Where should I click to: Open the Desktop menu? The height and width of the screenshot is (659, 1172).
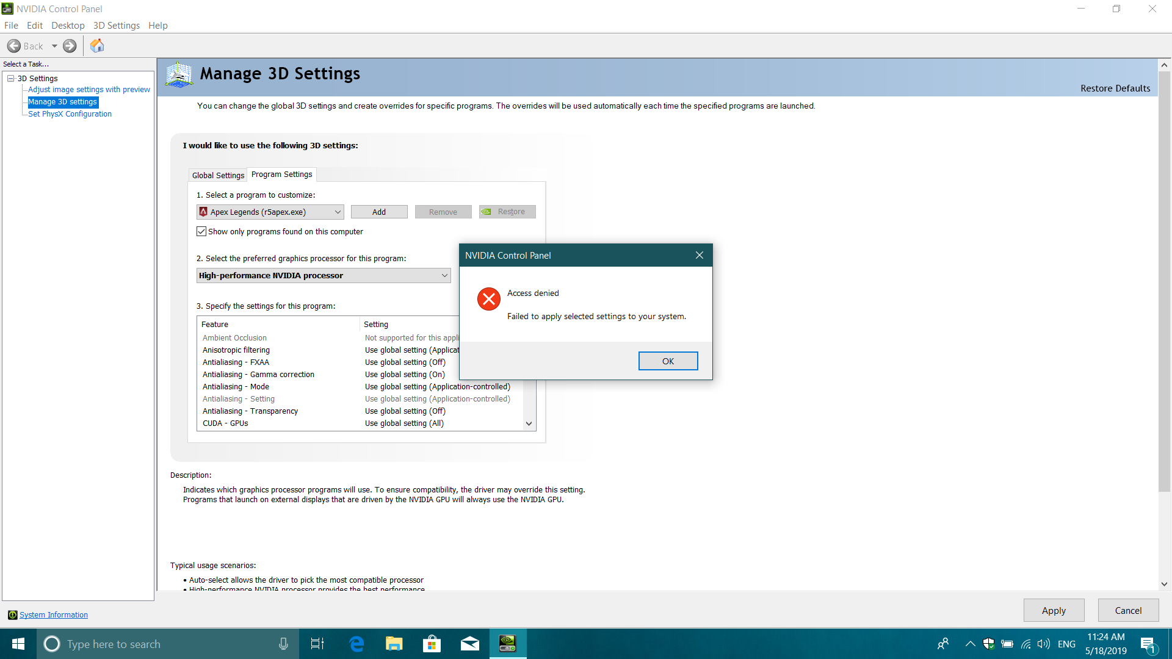[68, 25]
